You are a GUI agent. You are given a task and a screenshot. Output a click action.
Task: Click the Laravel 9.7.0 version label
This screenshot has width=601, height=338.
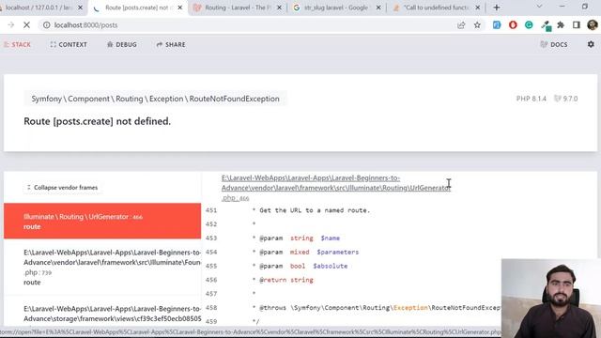pos(566,99)
